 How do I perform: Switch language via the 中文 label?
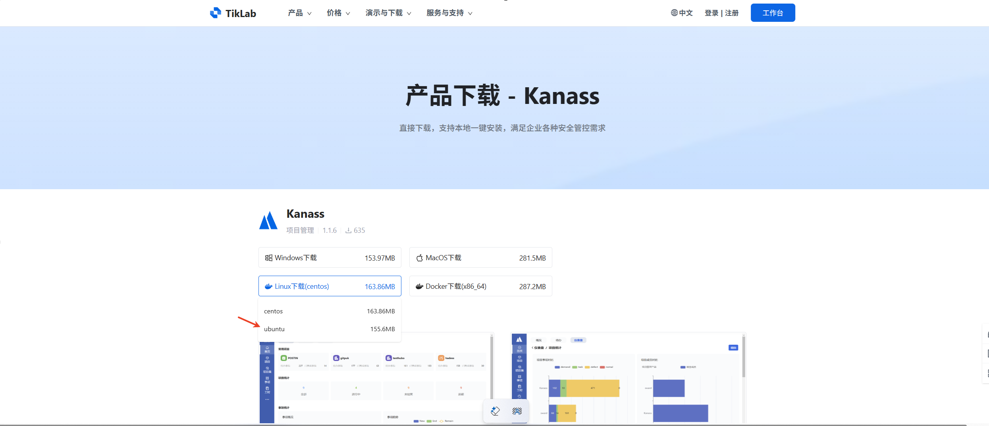686,13
